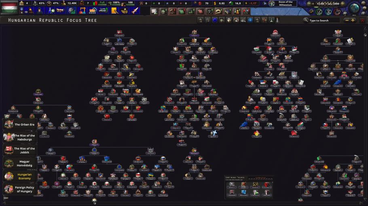This screenshot has width=368, height=206.
Task: Switch to The Rise of the Jobbik
Action: [20, 150]
